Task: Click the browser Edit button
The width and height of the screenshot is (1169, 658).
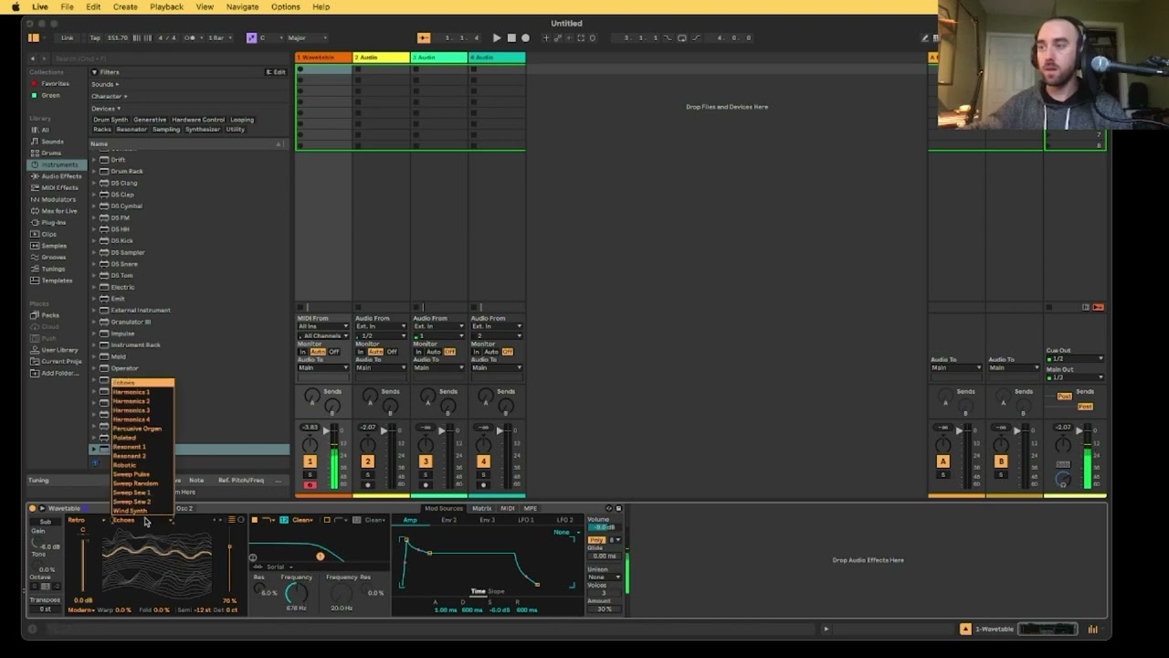Action: (277, 71)
